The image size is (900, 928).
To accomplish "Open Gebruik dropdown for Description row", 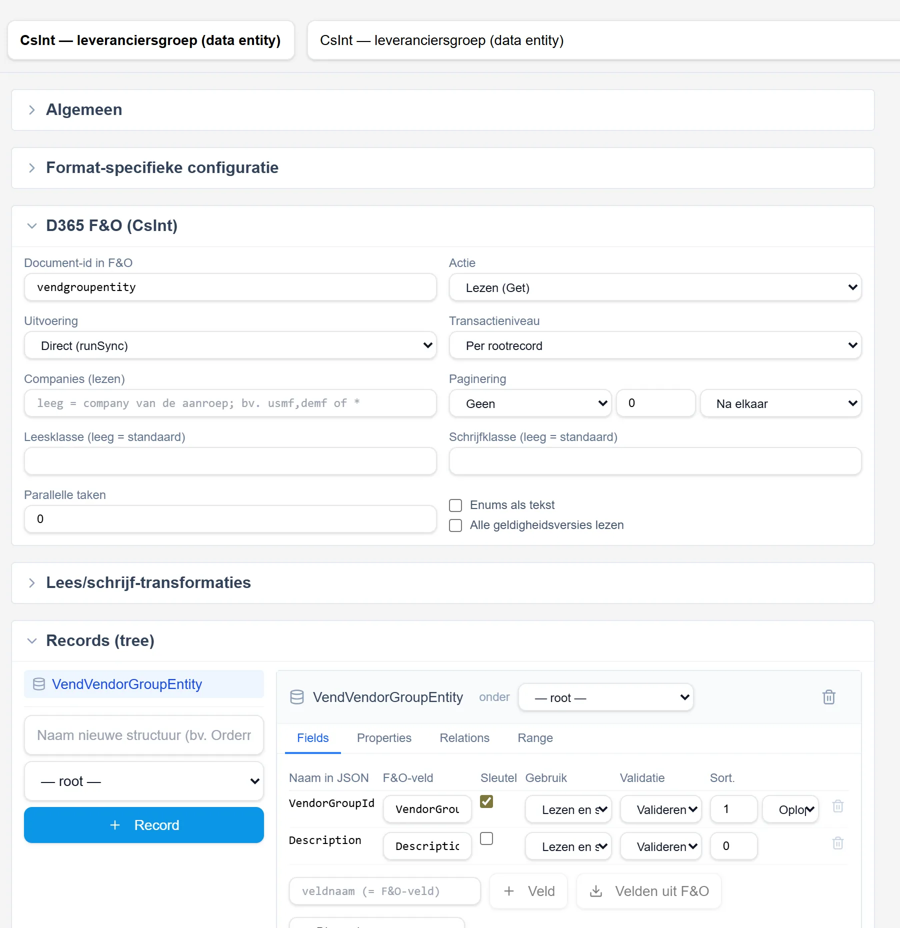I will click(x=568, y=846).
